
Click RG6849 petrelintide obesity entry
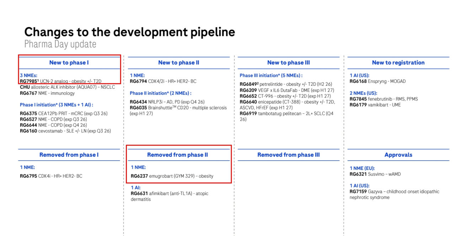click(x=285, y=84)
